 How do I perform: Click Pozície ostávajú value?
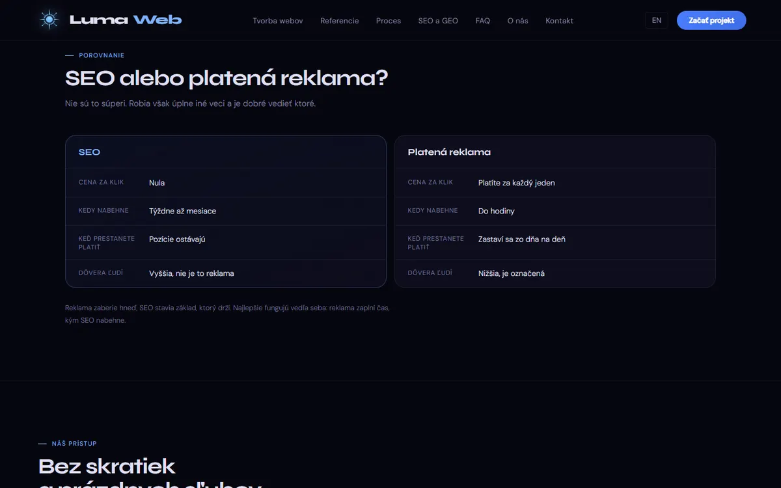click(x=177, y=239)
